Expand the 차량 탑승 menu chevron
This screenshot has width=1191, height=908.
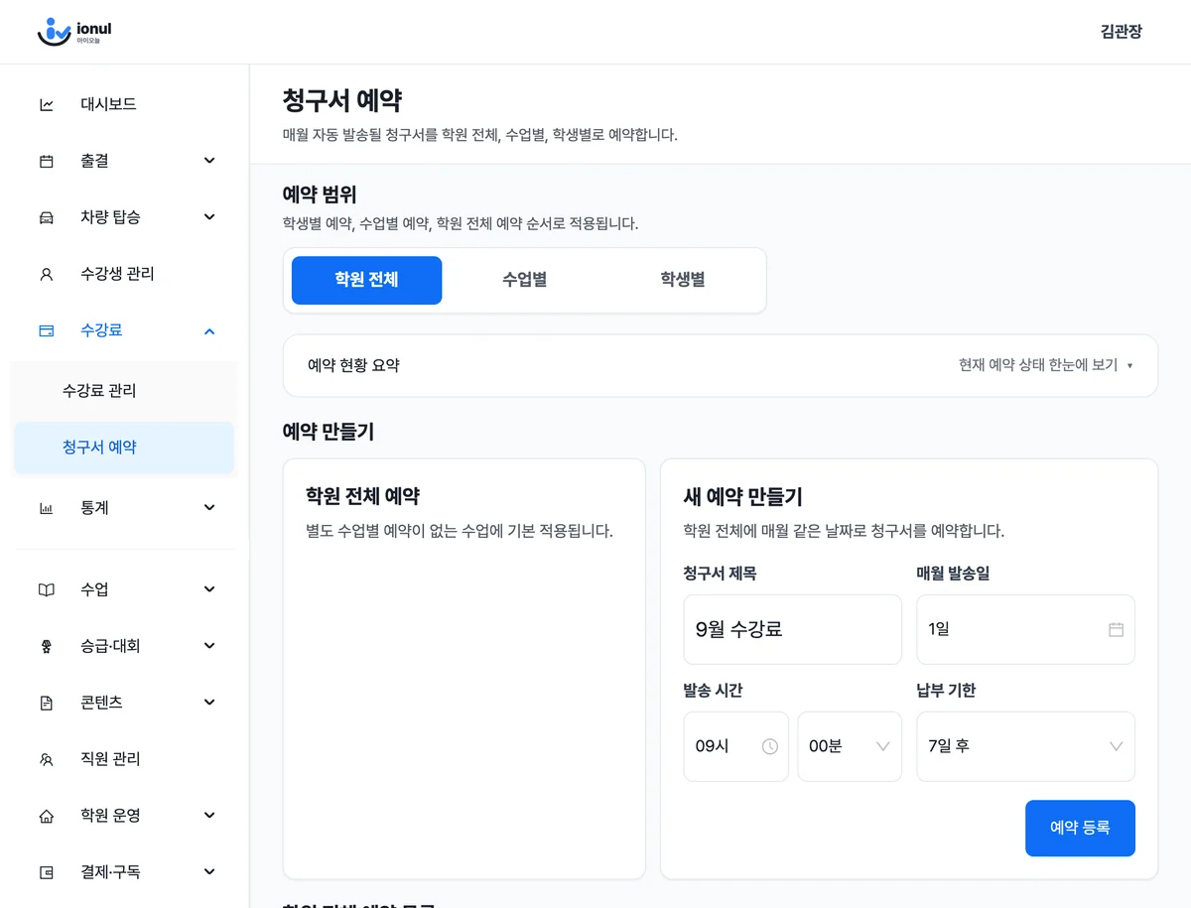pyautogui.click(x=209, y=217)
